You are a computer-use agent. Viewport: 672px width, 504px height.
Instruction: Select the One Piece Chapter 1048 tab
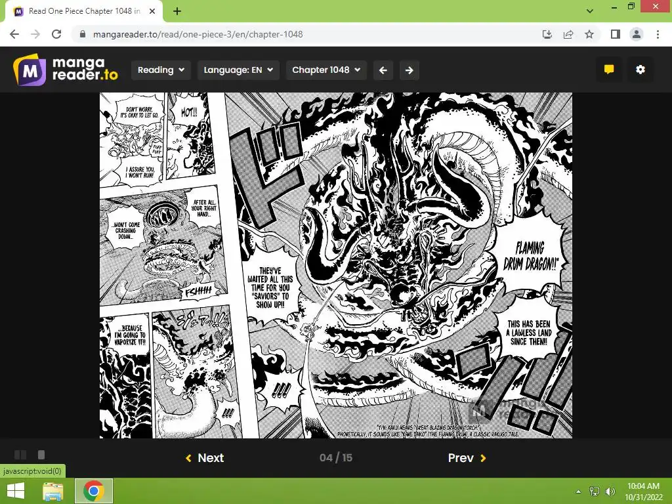84,12
